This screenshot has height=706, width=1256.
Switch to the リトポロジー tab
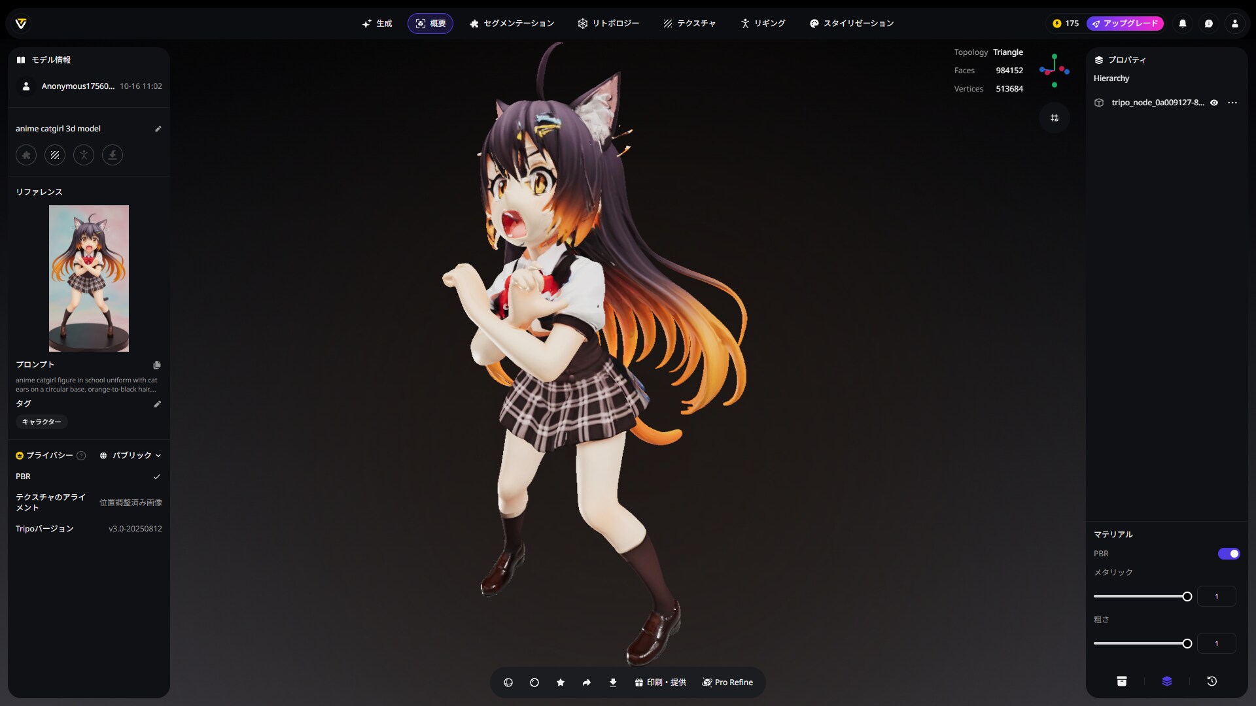(608, 24)
